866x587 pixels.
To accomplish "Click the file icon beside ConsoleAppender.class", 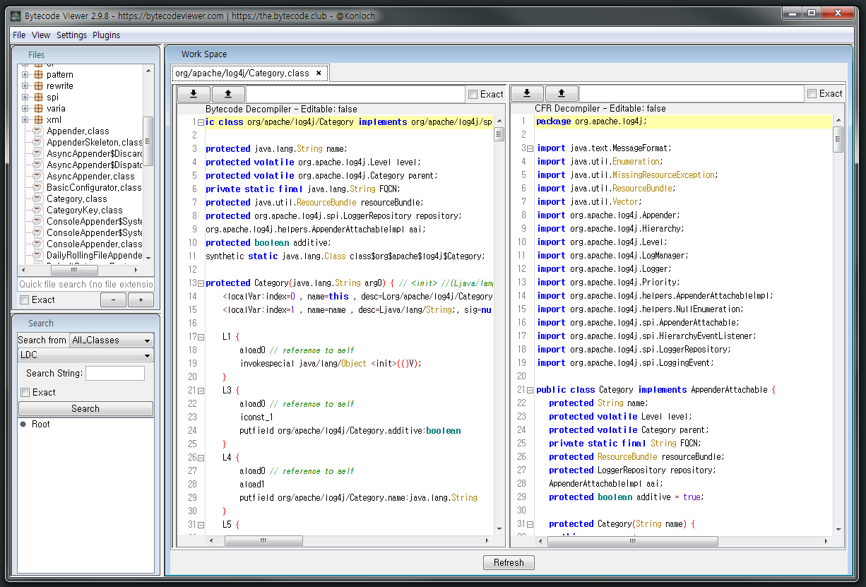I will click(38, 244).
